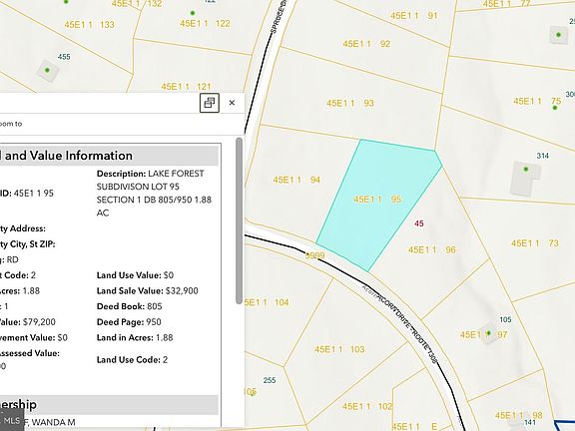Click the Land Use Code 2 field
Screen dimensions: 575x431
(132, 360)
